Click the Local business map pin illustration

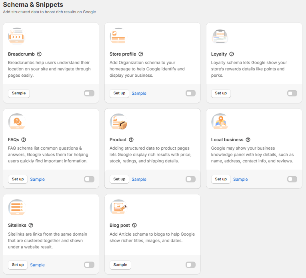point(220,122)
